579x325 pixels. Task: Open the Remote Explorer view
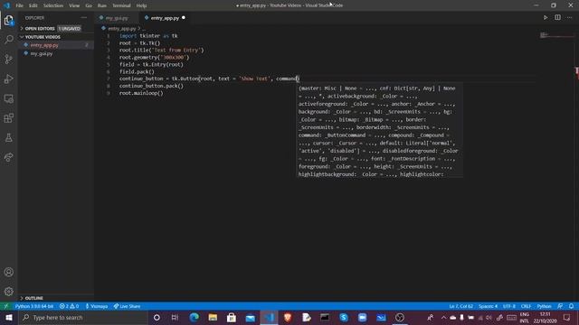(x=8, y=98)
